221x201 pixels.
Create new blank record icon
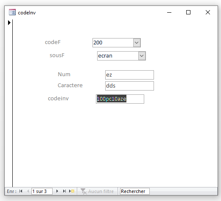[72, 191]
